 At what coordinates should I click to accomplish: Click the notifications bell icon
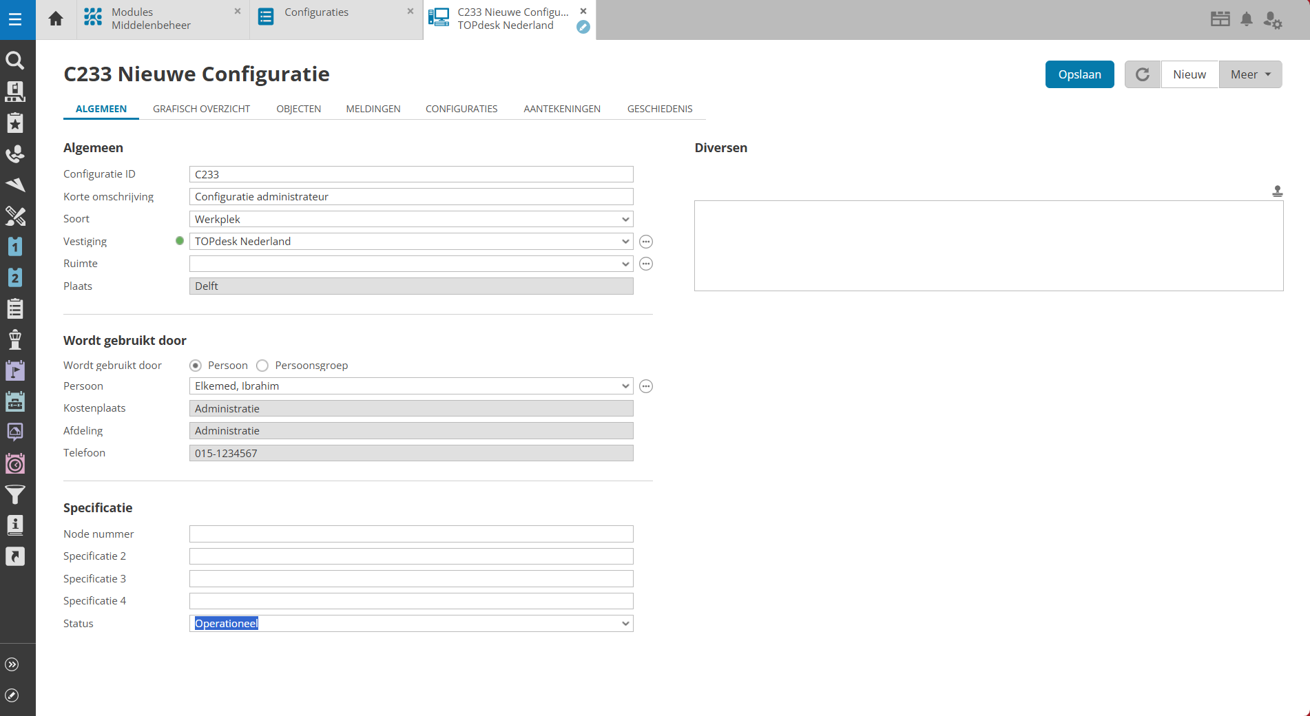[1246, 19]
